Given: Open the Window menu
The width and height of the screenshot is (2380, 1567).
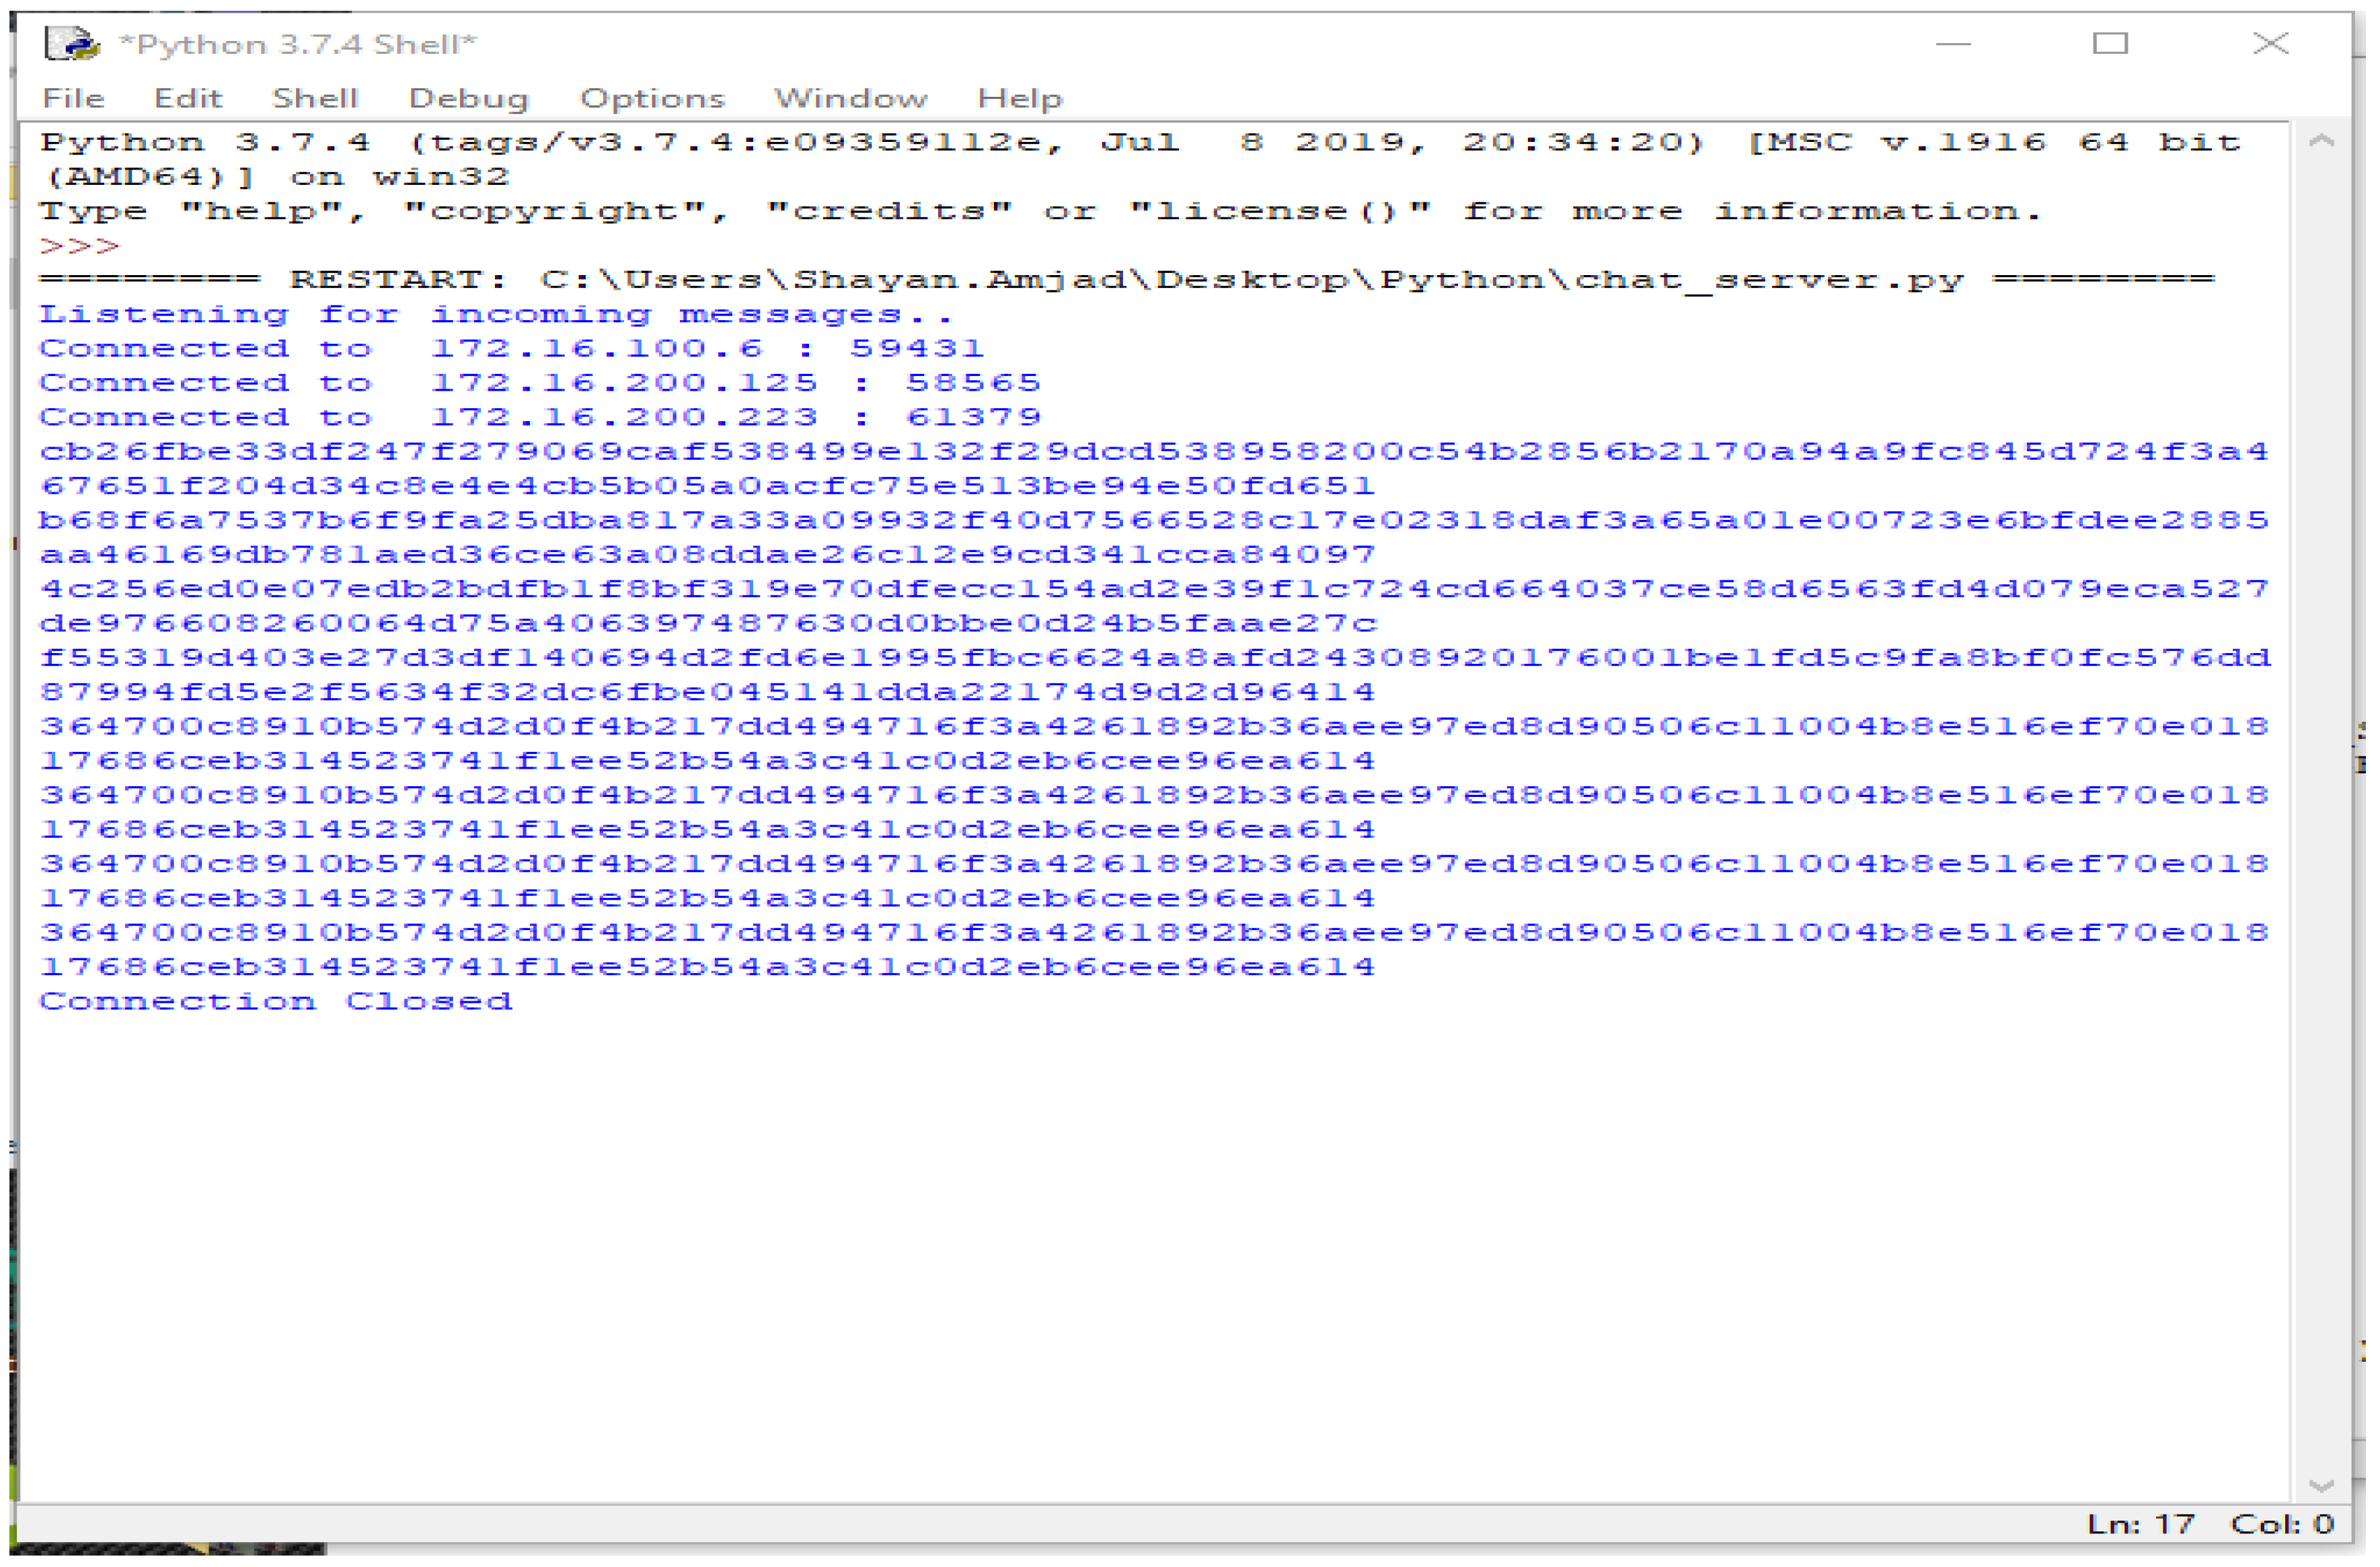Looking at the screenshot, I should [850, 98].
